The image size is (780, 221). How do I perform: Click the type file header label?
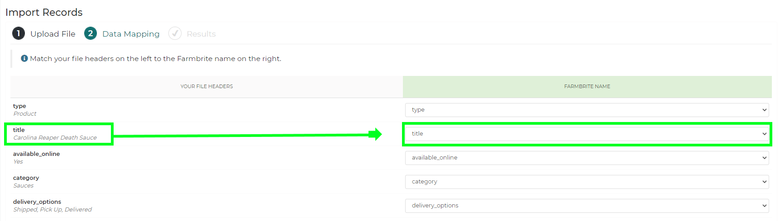(19, 106)
